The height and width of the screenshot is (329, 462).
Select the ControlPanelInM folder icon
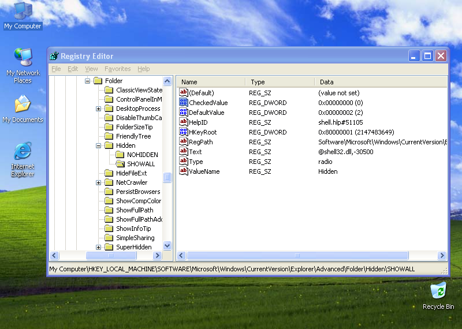click(109, 99)
